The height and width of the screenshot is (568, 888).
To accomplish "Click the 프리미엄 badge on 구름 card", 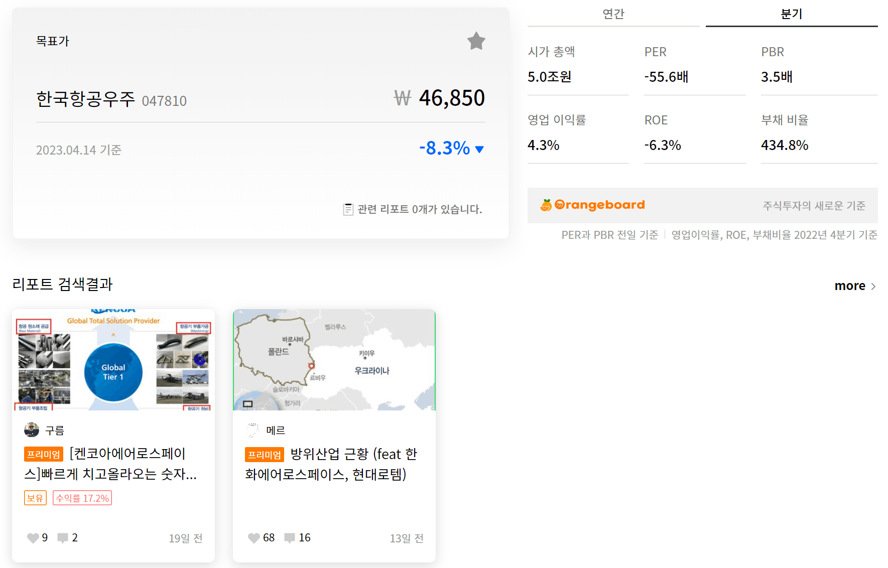I will [44, 454].
